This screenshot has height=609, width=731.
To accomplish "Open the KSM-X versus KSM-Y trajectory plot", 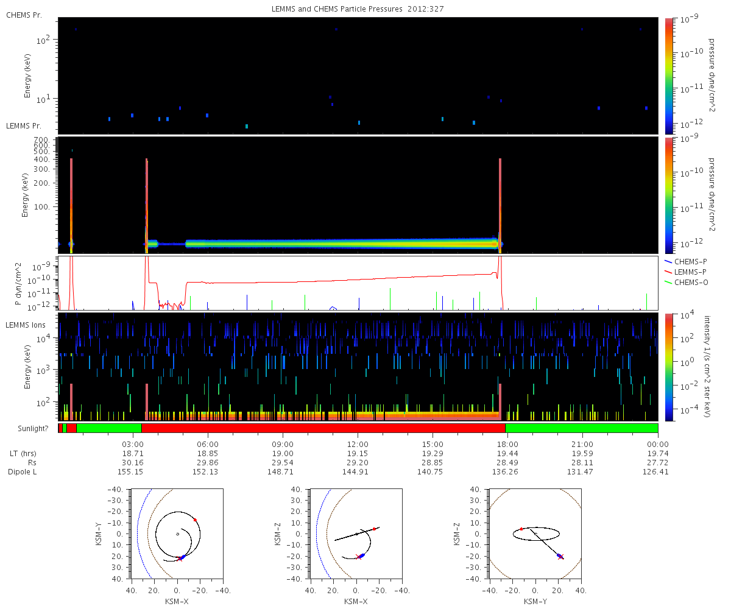I will [177, 533].
